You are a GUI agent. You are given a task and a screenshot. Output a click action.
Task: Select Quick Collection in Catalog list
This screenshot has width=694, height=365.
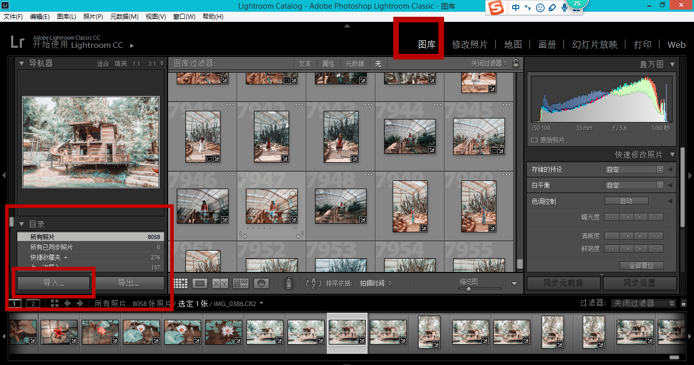coord(46,257)
